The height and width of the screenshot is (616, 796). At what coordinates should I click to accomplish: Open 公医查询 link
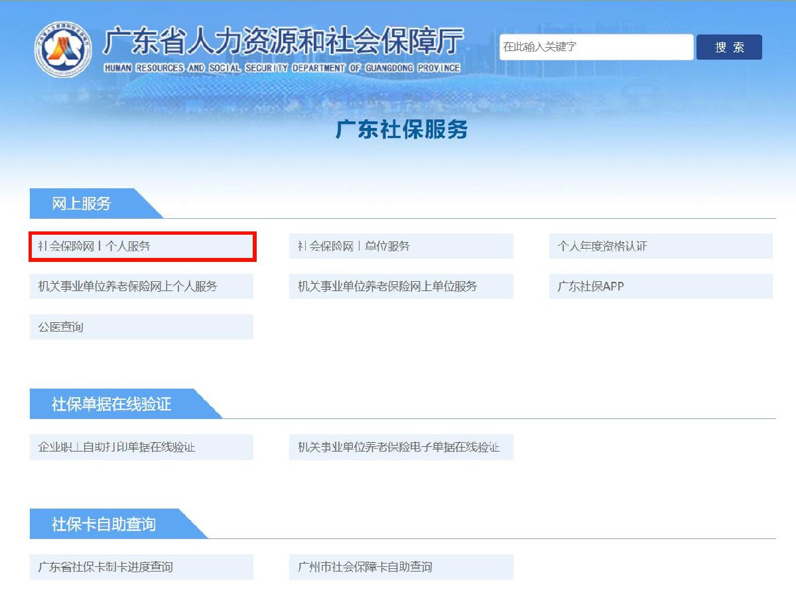(141, 327)
